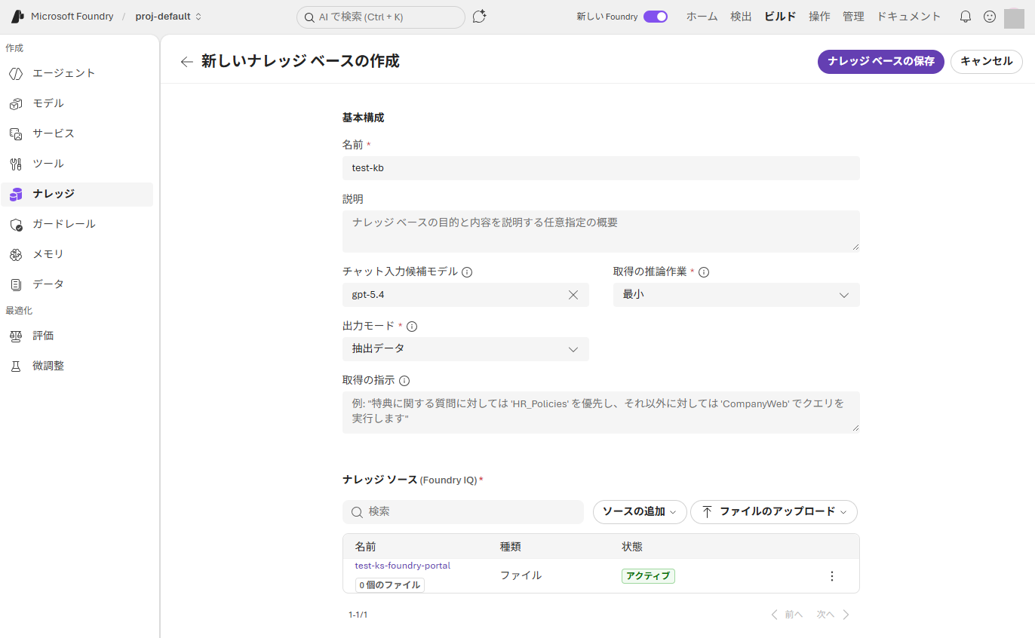Show info for 取得の指示
The image size is (1035, 638).
coord(404,381)
